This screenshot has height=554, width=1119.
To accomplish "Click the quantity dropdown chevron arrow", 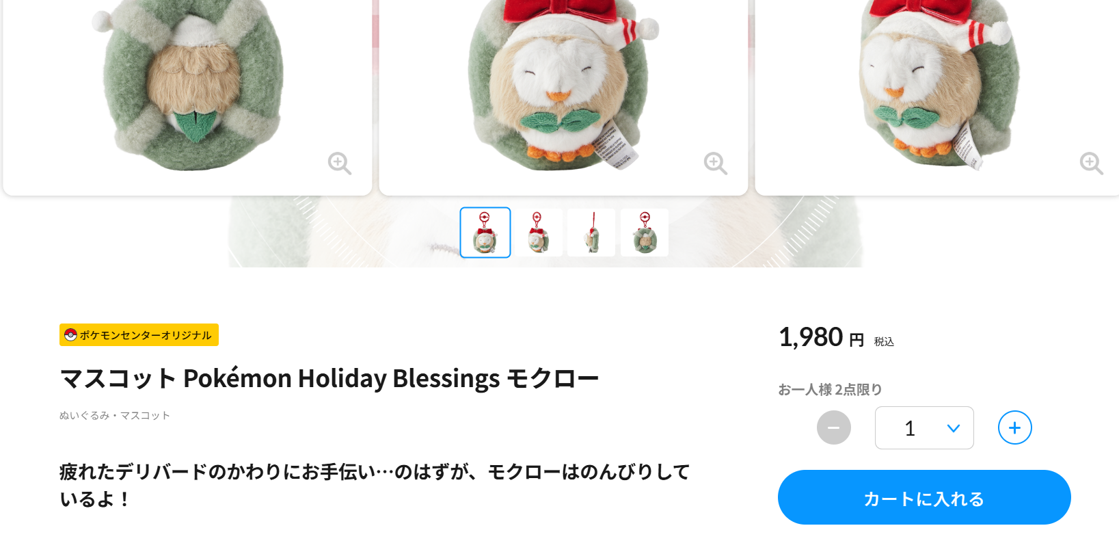I will point(954,428).
